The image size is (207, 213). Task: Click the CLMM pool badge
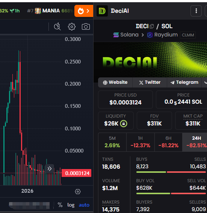(188, 35)
